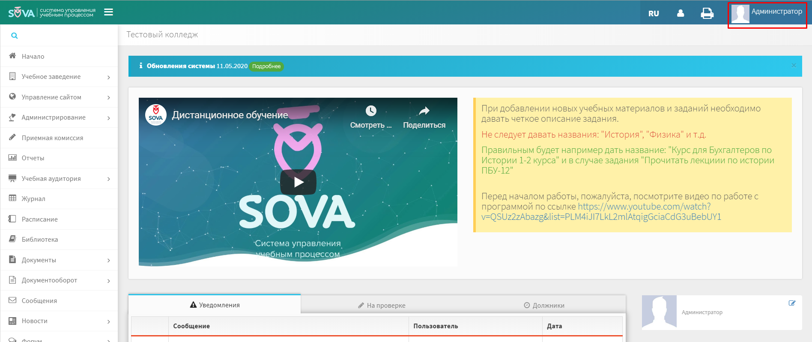Play the Дистанционное обучение video

tap(298, 182)
